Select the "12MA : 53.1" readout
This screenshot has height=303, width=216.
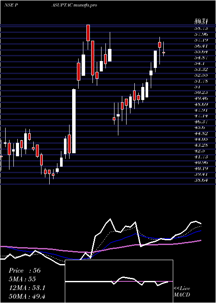27,288
